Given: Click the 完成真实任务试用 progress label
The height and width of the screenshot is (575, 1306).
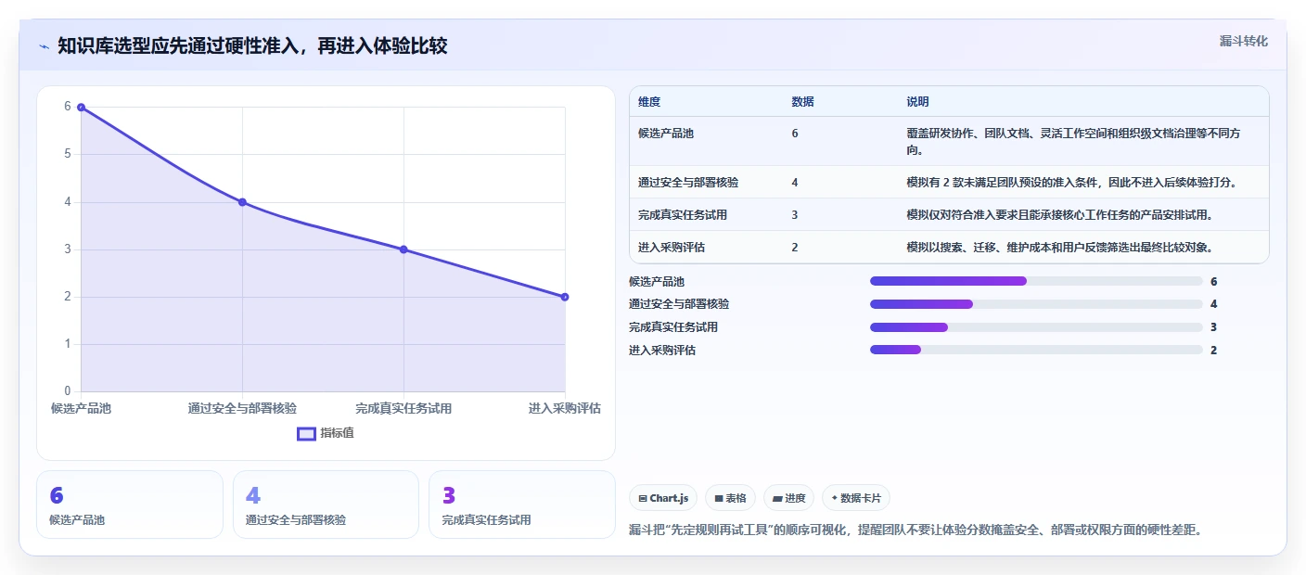Looking at the screenshot, I should (x=673, y=326).
